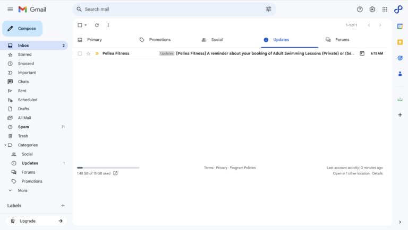This screenshot has width=408, height=230.
Task: Open the Support help icon
Action: click(360, 10)
